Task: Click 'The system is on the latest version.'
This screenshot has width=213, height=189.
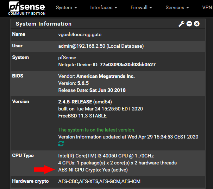Action: point(97,130)
